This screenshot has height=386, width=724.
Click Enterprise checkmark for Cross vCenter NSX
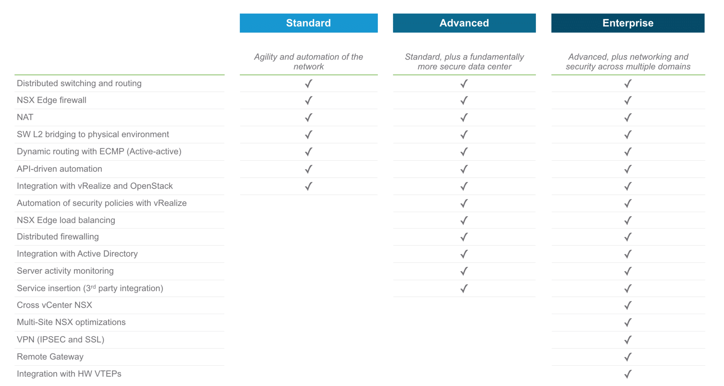point(627,305)
